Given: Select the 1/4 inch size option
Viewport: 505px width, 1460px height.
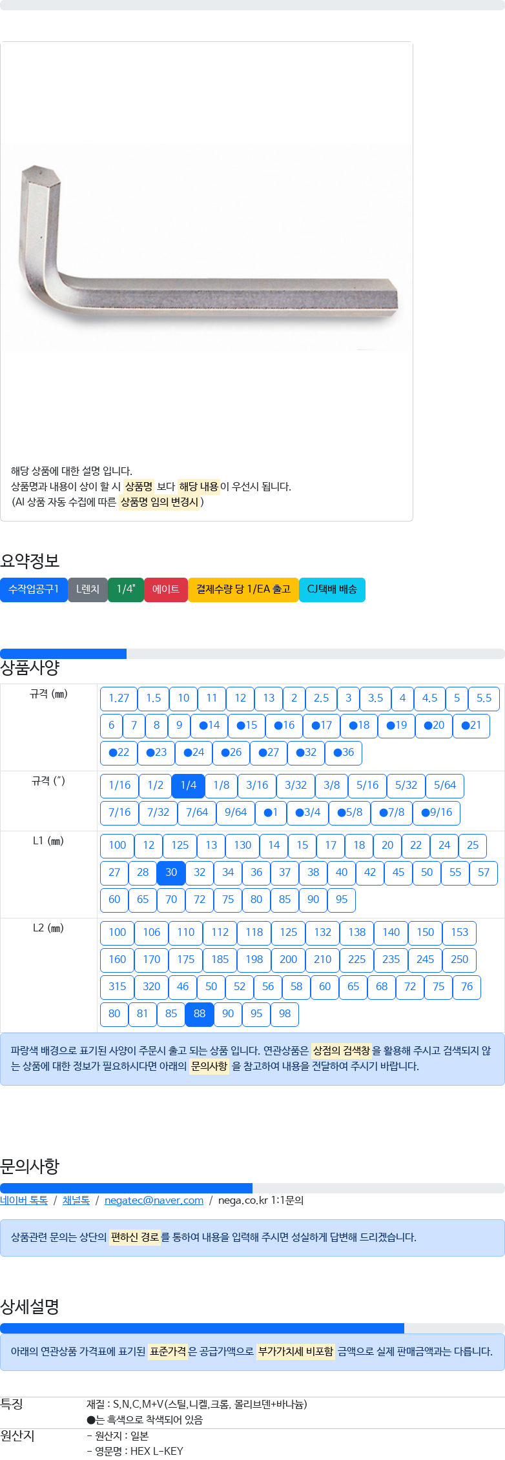Looking at the screenshot, I should (x=189, y=786).
